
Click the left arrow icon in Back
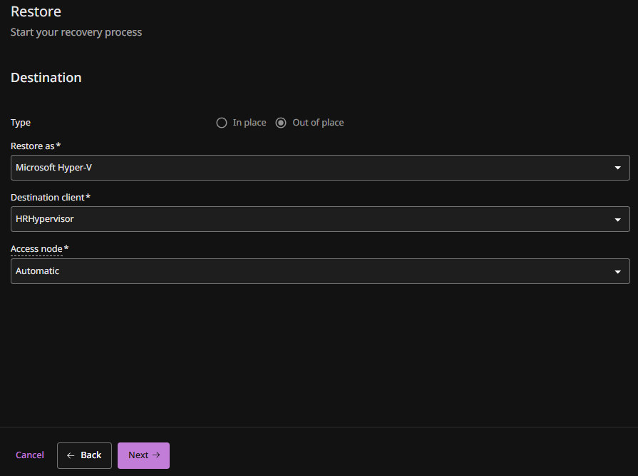pos(71,455)
